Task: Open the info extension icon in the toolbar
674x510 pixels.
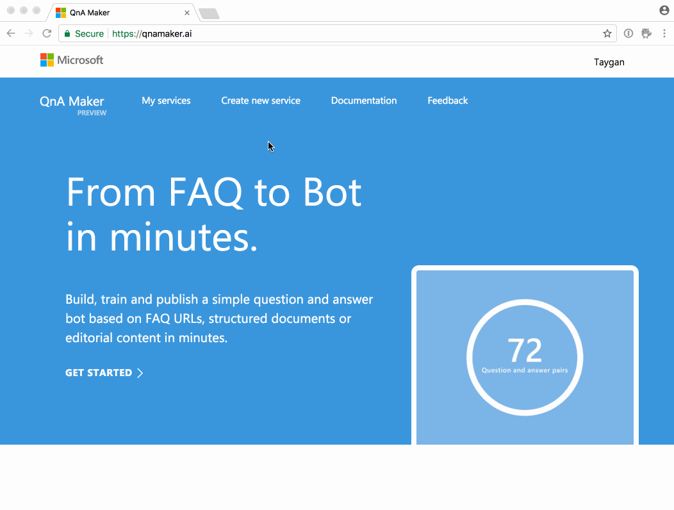Action: tap(629, 33)
